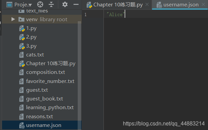Click the file icon beside favorite_number.txt
The width and height of the screenshot is (208, 130).
[x=21, y=81]
